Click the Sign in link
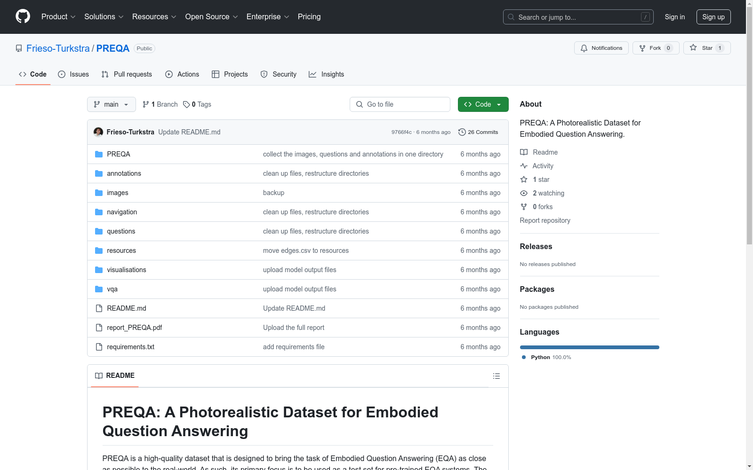The width and height of the screenshot is (753, 470). click(675, 17)
